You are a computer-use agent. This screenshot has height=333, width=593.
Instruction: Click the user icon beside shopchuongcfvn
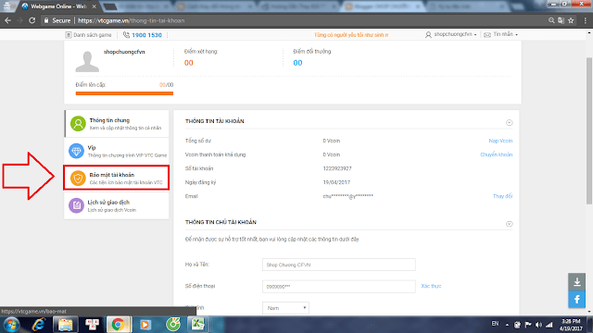428,35
